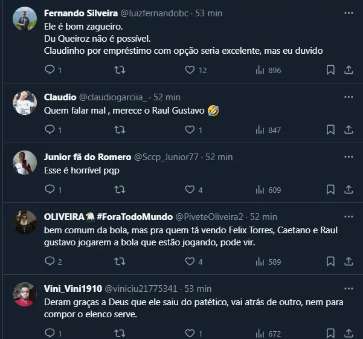Viewport: 363px width, 339px height.
Task: Share Fernando Silveira's tweet
Action: point(349,70)
